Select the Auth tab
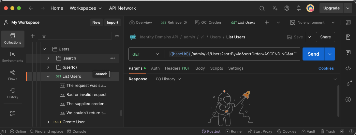Image resolution: width=356 pixels, height=135 pixels. (155, 68)
